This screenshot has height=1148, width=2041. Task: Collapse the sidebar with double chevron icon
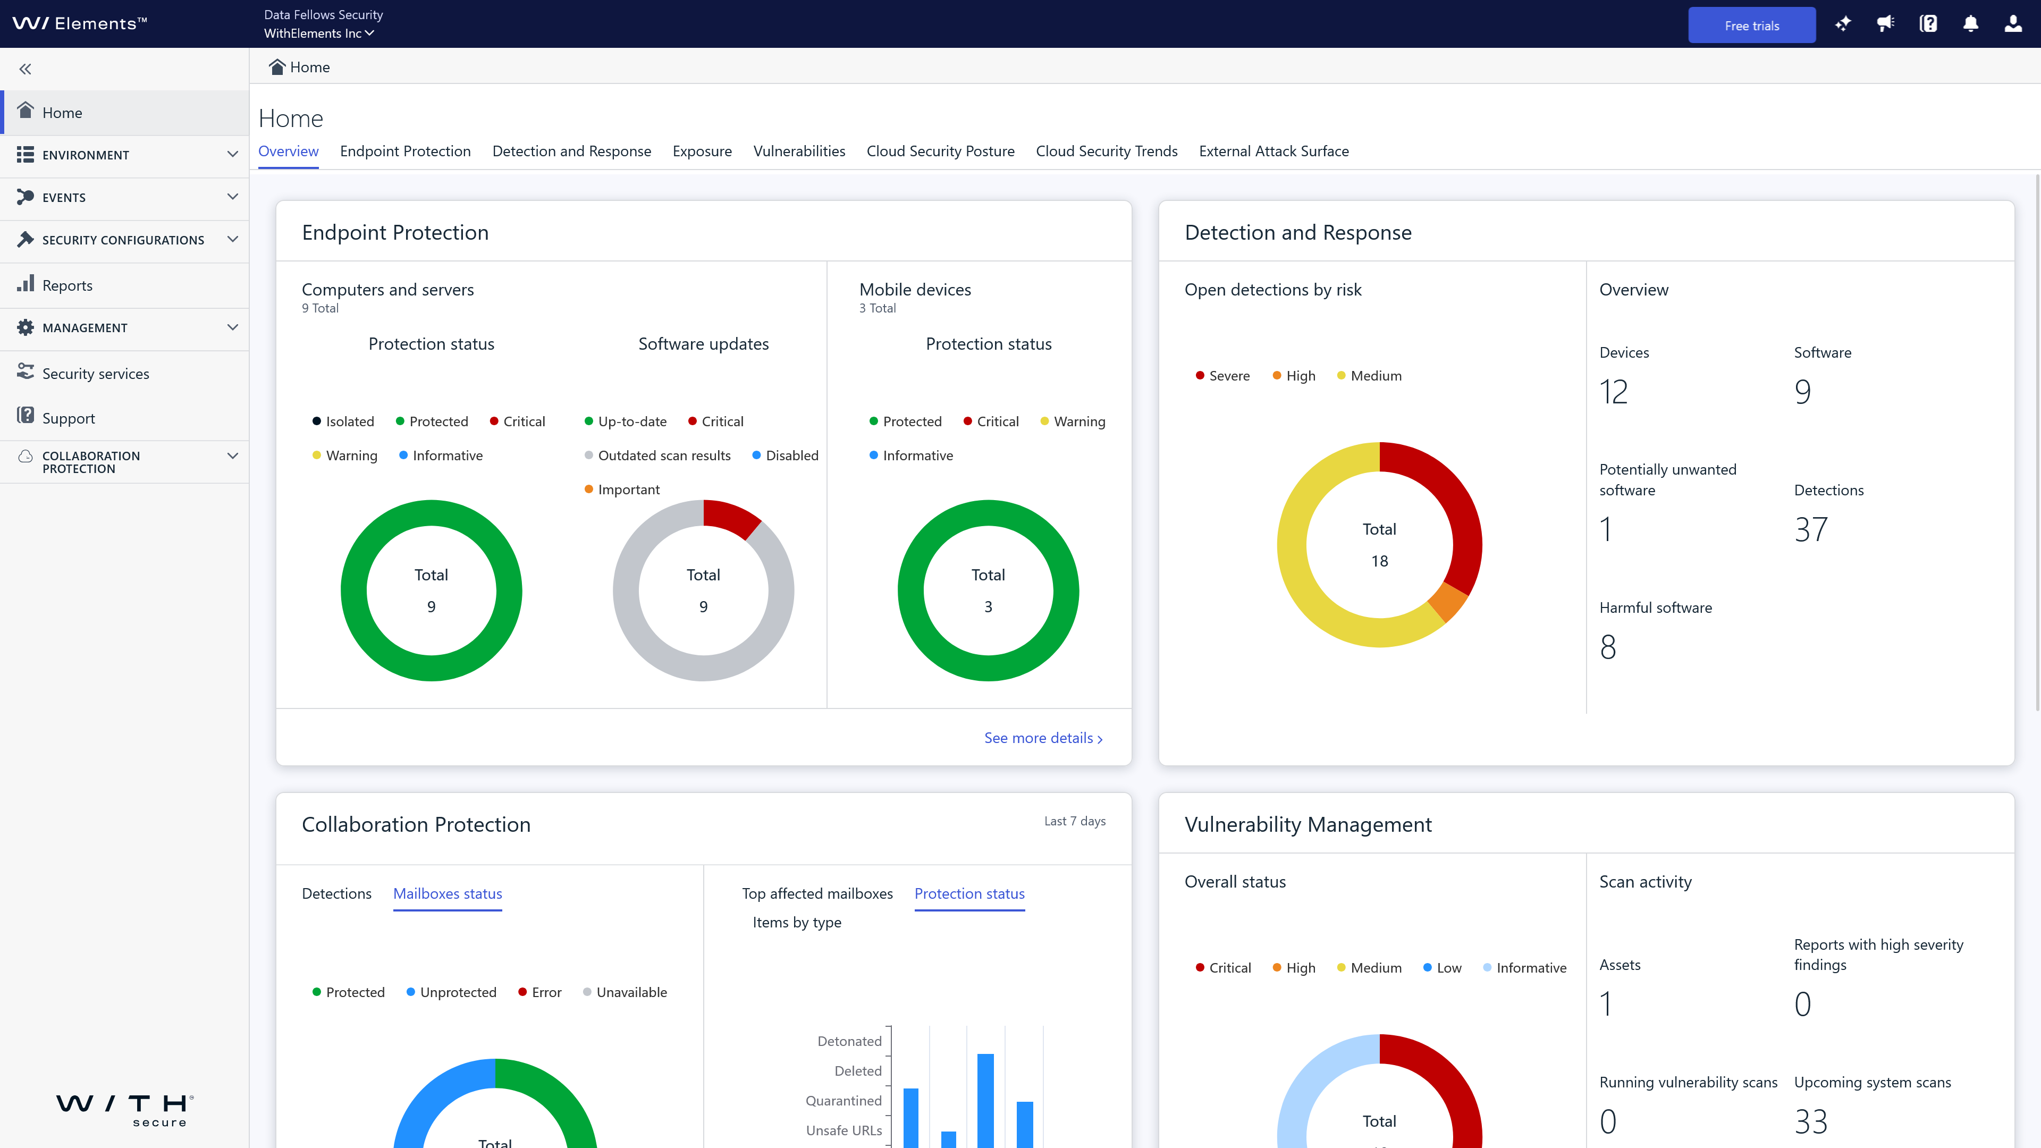(x=26, y=69)
